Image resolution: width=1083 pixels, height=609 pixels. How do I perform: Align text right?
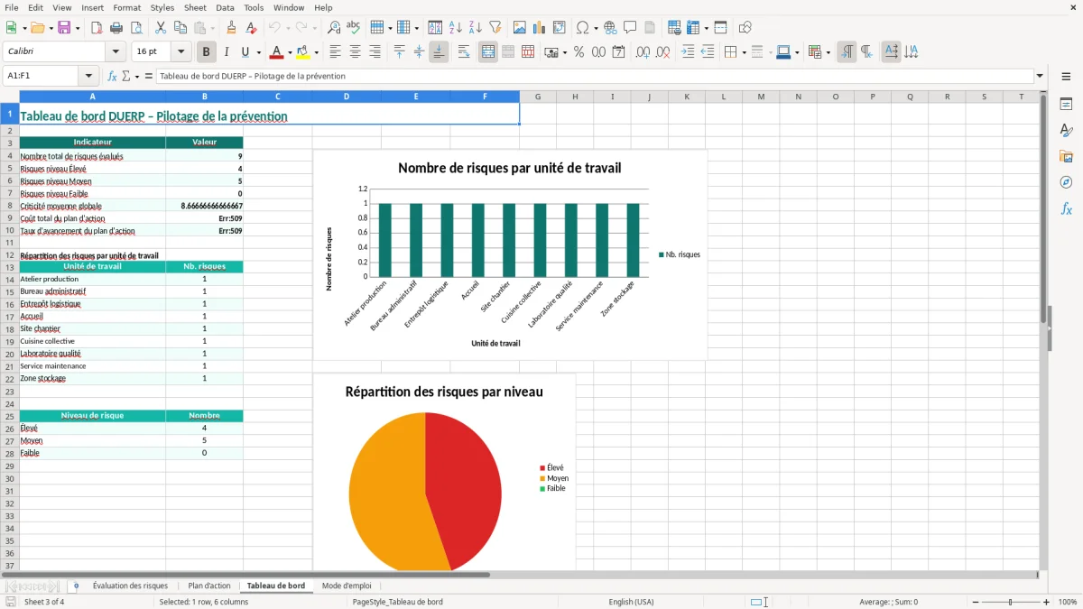pos(375,52)
